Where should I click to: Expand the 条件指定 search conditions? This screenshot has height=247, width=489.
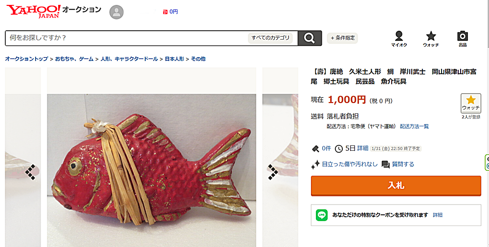(x=342, y=38)
